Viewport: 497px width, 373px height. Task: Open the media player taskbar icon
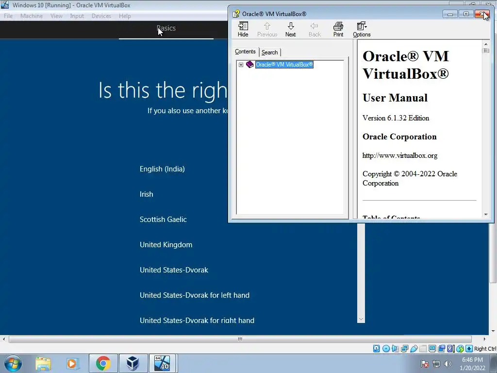(72, 363)
